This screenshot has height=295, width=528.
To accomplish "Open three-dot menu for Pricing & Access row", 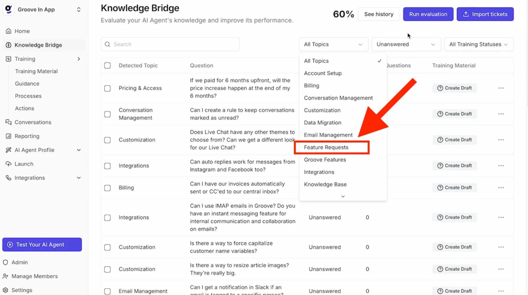I will click(501, 88).
